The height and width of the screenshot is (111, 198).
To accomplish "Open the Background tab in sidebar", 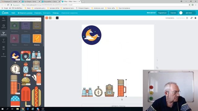I will click(x=3, y=48).
